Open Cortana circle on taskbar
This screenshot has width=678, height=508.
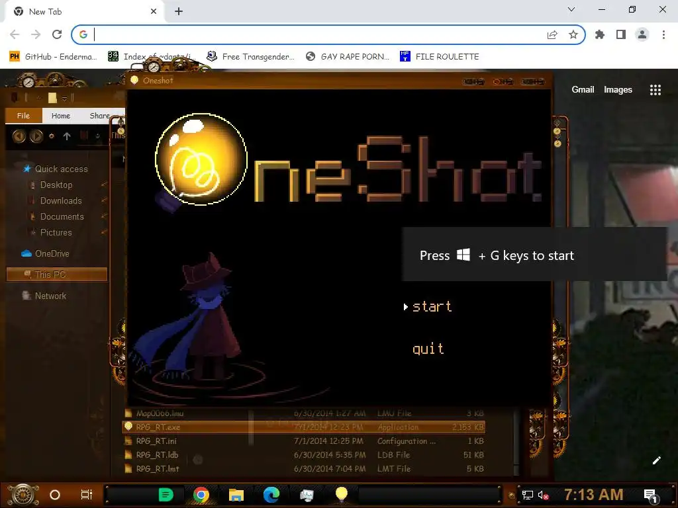(55, 495)
